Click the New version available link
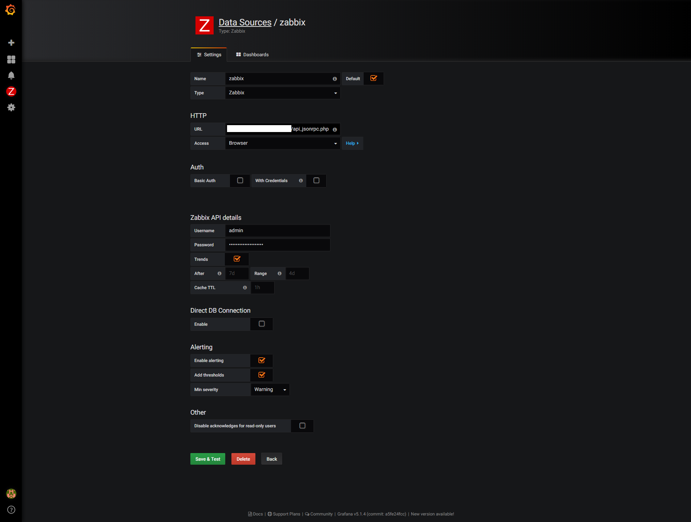Viewport: 691px width, 522px height. point(432,514)
